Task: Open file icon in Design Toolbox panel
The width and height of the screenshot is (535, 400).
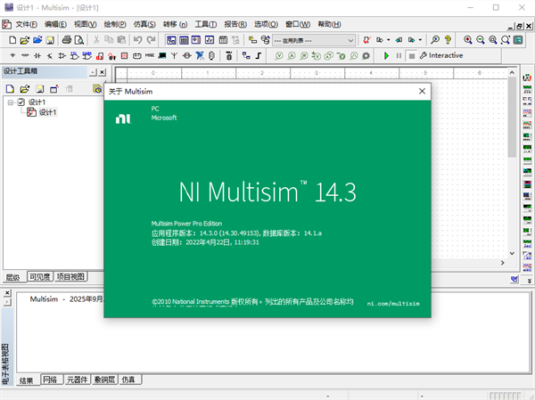Action: [x=26, y=89]
